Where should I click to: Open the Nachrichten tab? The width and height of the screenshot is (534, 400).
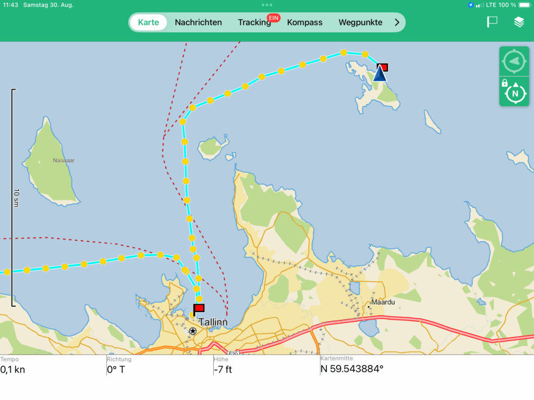(x=198, y=22)
